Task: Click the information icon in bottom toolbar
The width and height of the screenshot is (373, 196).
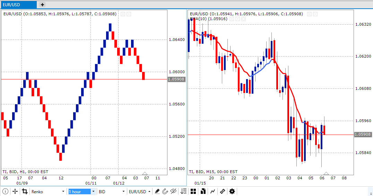Action: [x=5, y=191]
